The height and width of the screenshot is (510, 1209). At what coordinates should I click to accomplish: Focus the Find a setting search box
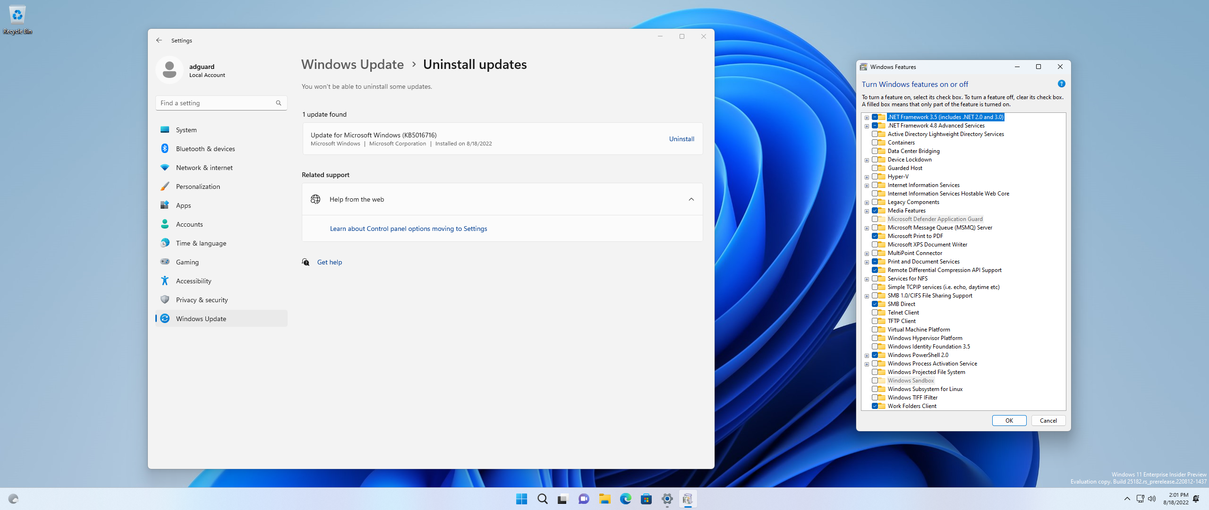pyautogui.click(x=221, y=103)
